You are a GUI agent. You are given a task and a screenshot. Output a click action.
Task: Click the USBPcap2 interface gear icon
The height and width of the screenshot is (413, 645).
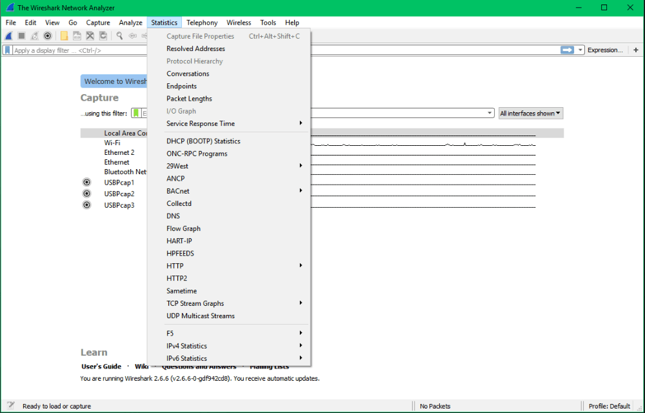(x=86, y=194)
